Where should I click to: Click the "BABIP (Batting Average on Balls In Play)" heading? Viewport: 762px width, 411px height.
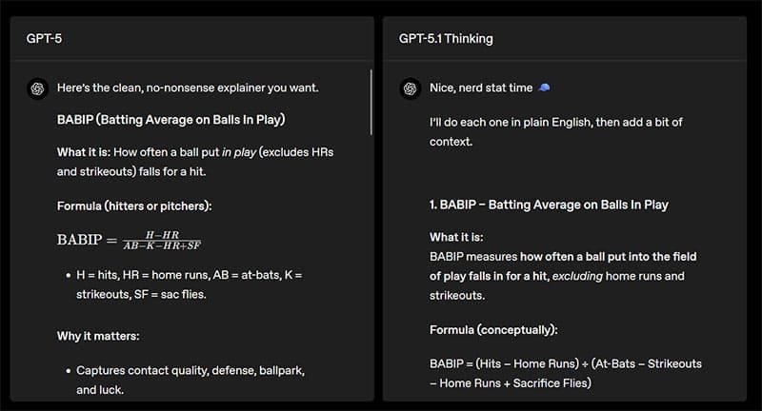171,120
